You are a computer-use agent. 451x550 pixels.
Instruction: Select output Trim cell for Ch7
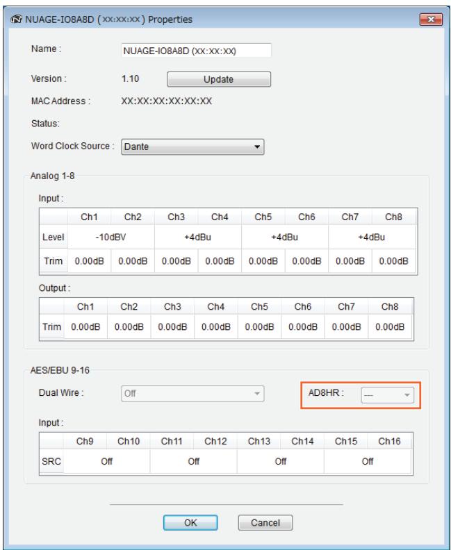pyautogui.click(x=346, y=326)
